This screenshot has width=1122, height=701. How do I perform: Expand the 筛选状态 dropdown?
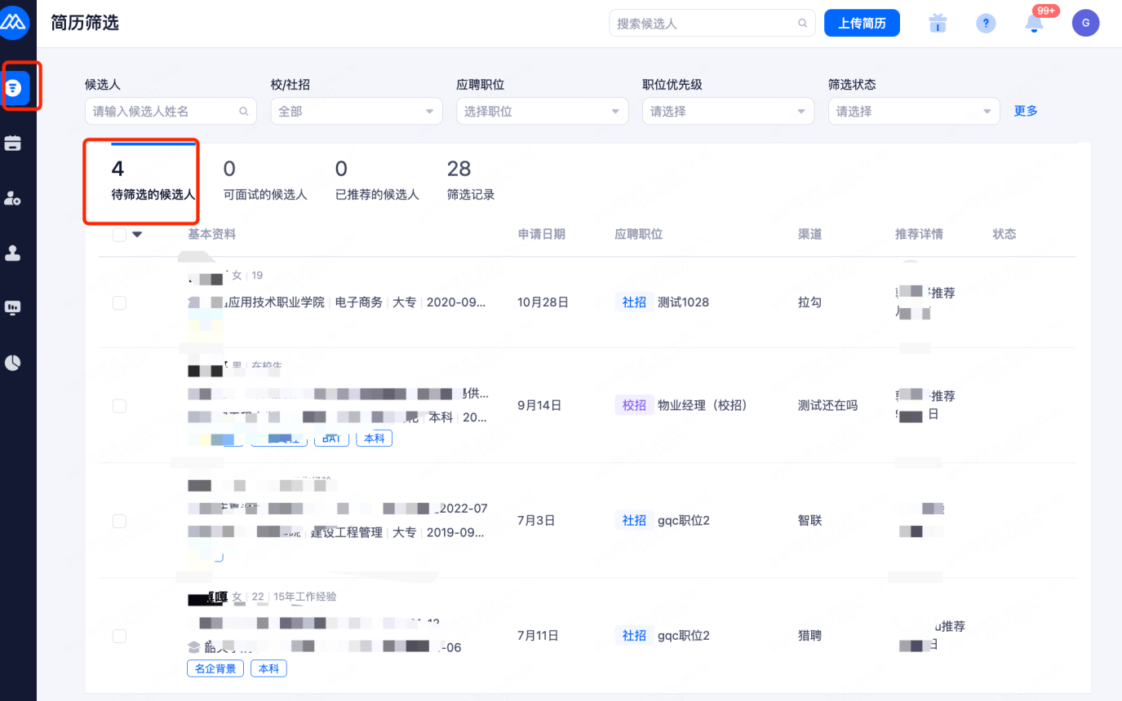(x=914, y=112)
